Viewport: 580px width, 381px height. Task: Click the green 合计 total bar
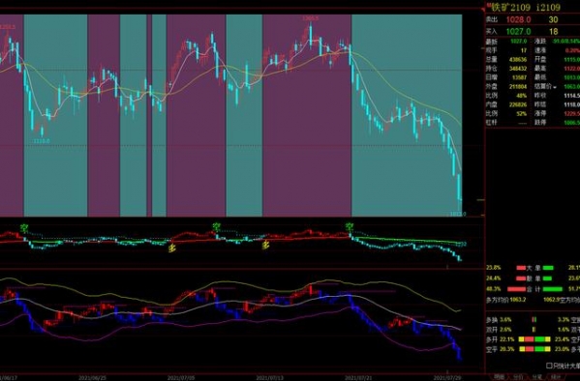[552, 289]
